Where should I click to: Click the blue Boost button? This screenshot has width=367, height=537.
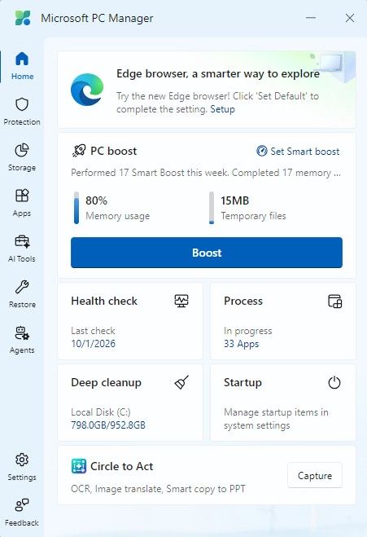pyautogui.click(x=207, y=253)
